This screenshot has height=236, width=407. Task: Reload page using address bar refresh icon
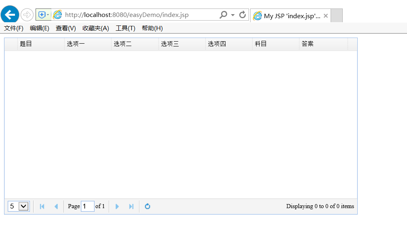[243, 15]
